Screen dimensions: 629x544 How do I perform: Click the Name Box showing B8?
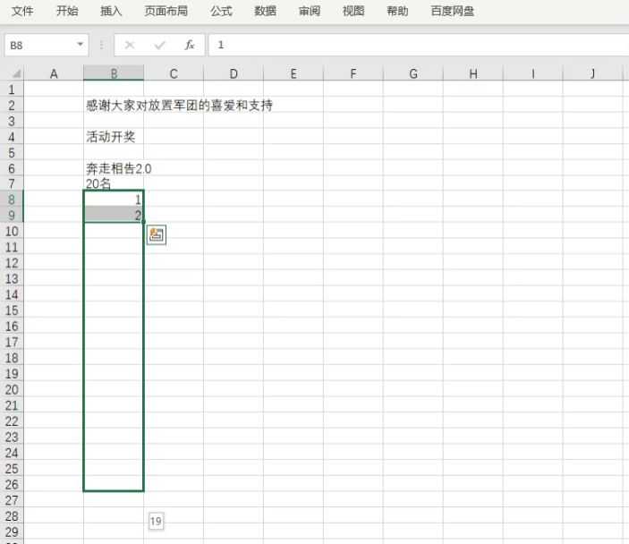point(40,45)
